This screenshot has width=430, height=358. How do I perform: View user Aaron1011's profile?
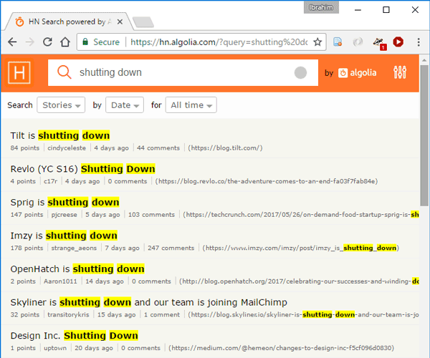60,281
